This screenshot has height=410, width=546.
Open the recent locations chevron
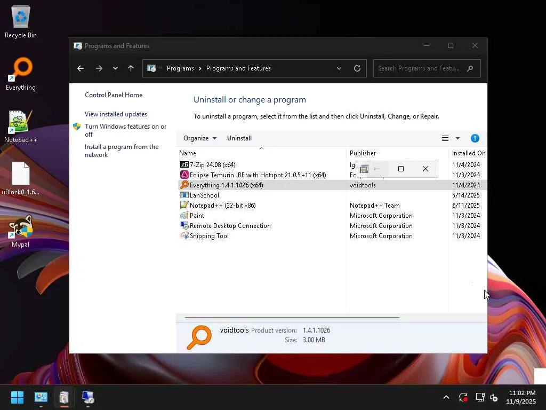[x=115, y=68]
